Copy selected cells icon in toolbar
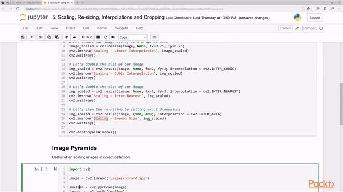343x192 pixels. click(x=49, y=37)
